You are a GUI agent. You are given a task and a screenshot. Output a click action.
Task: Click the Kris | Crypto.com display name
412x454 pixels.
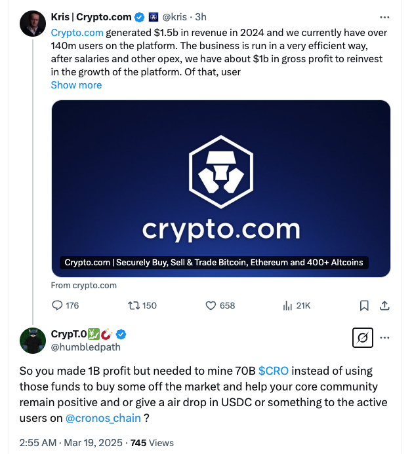pyautogui.click(x=91, y=16)
